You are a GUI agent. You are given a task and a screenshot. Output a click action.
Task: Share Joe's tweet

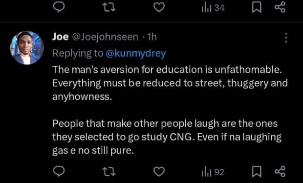[x=280, y=171]
